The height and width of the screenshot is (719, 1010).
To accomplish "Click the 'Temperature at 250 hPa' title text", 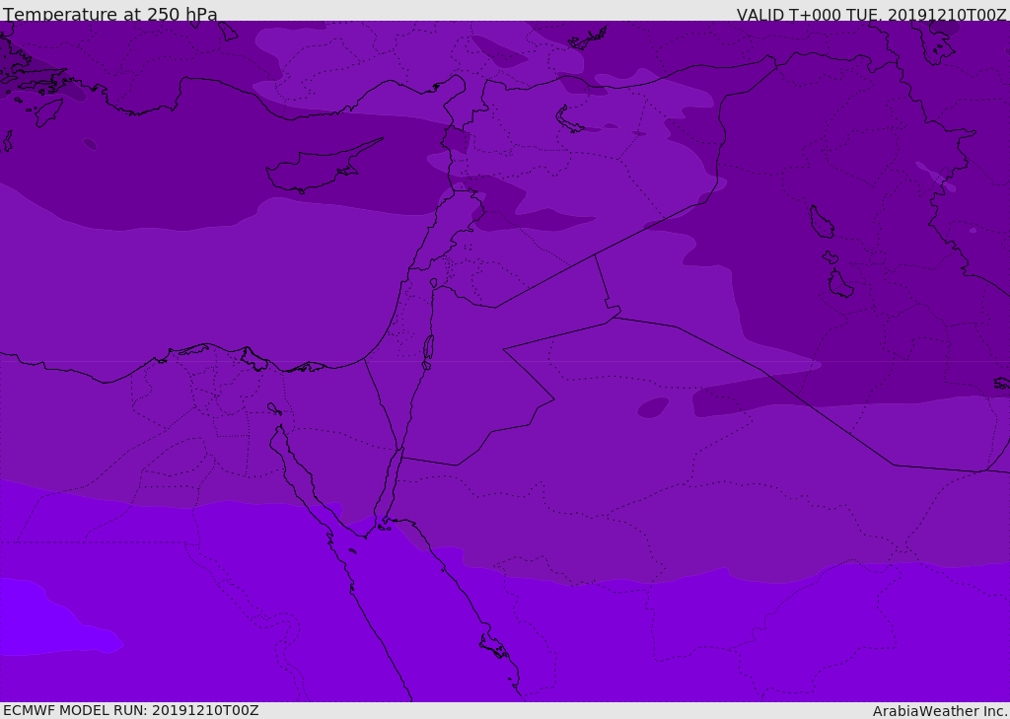I will [x=110, y=13].
